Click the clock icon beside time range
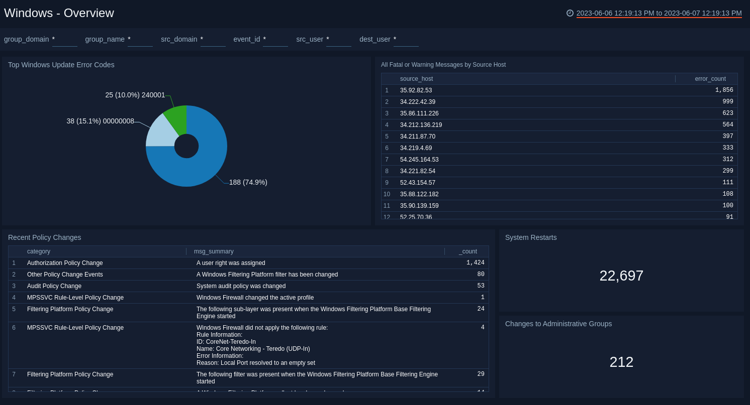750x405 pixels. [570, 13]
